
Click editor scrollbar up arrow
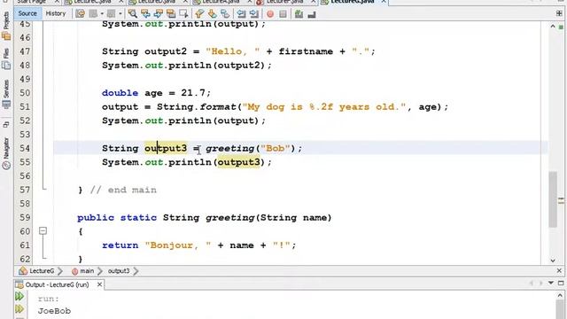553,27
